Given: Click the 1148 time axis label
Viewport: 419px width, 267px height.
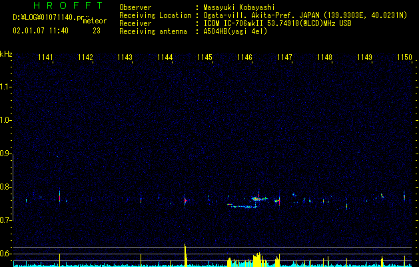Looking at the screenshot, I should (324, 57).
